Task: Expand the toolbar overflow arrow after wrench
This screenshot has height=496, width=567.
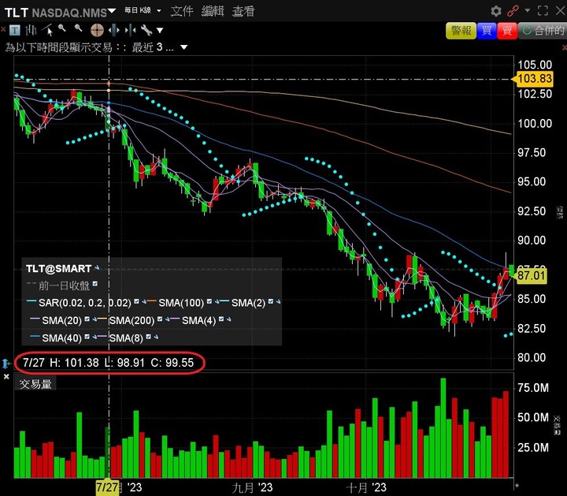Action: [x=160, y=31]
